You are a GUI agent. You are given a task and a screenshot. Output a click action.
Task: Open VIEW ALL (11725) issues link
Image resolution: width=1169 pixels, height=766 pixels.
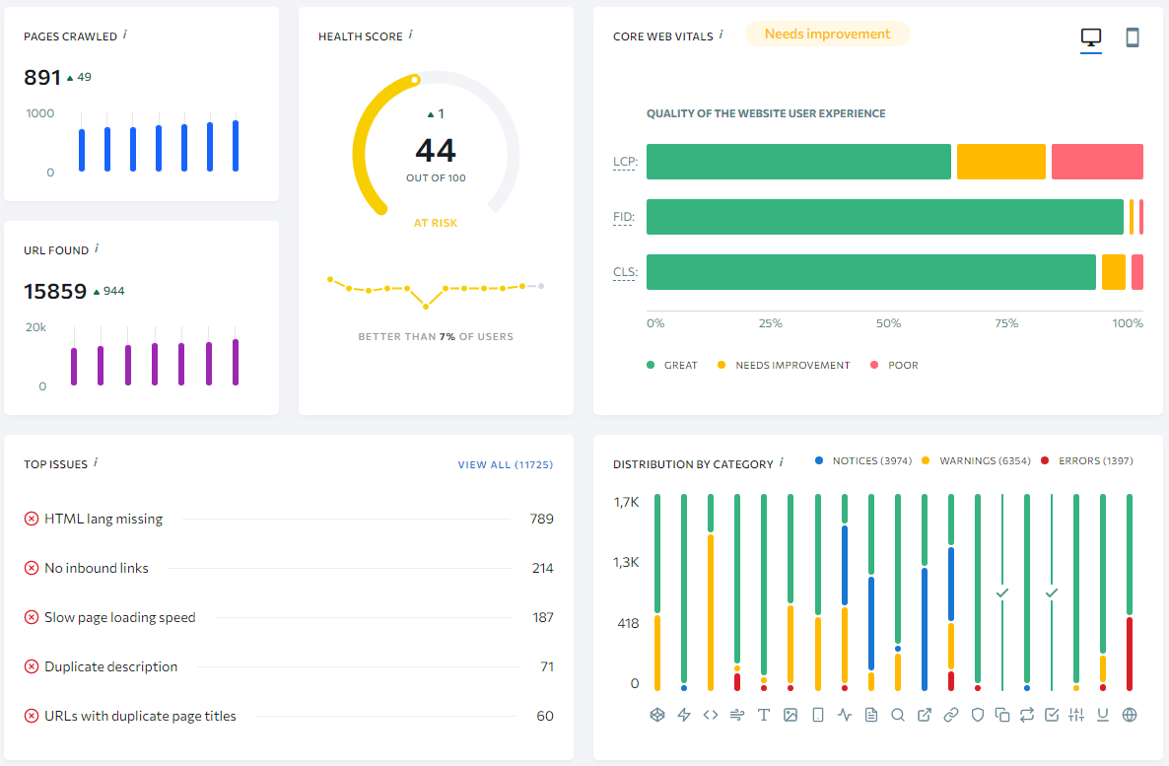coord(506,464)
